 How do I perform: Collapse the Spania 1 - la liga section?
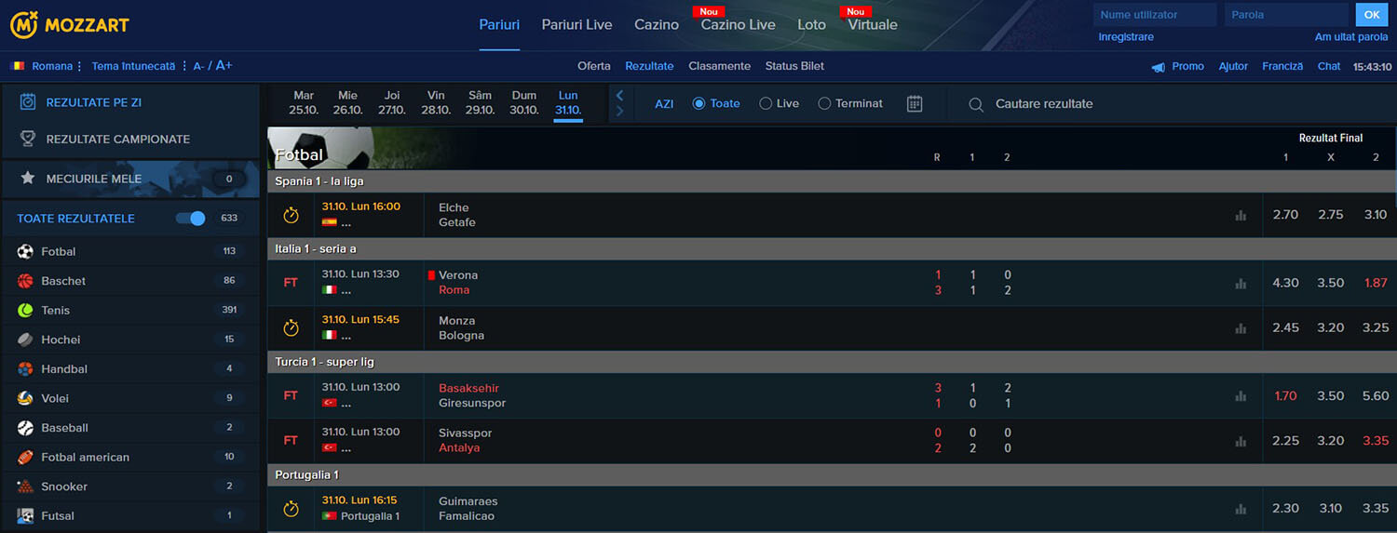click(832, 181)
